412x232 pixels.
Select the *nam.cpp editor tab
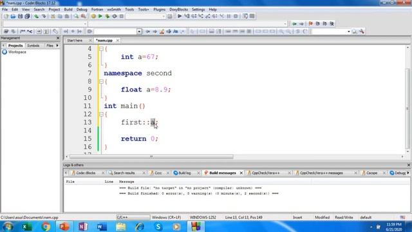click(104, 41)
